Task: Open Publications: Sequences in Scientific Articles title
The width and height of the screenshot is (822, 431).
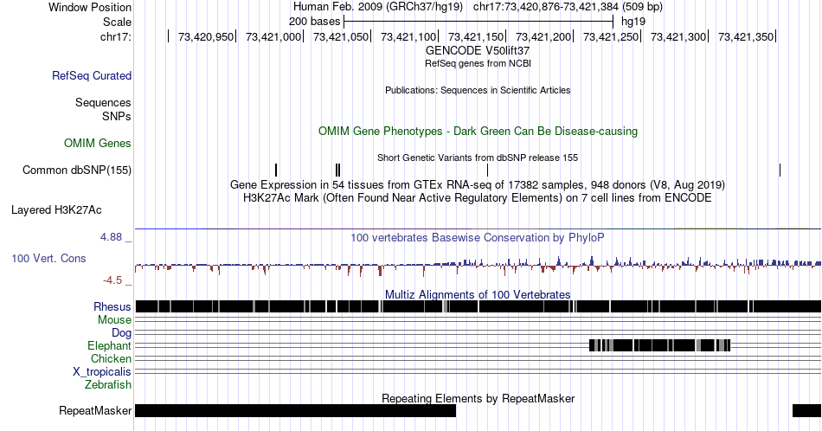Action: 478,90
